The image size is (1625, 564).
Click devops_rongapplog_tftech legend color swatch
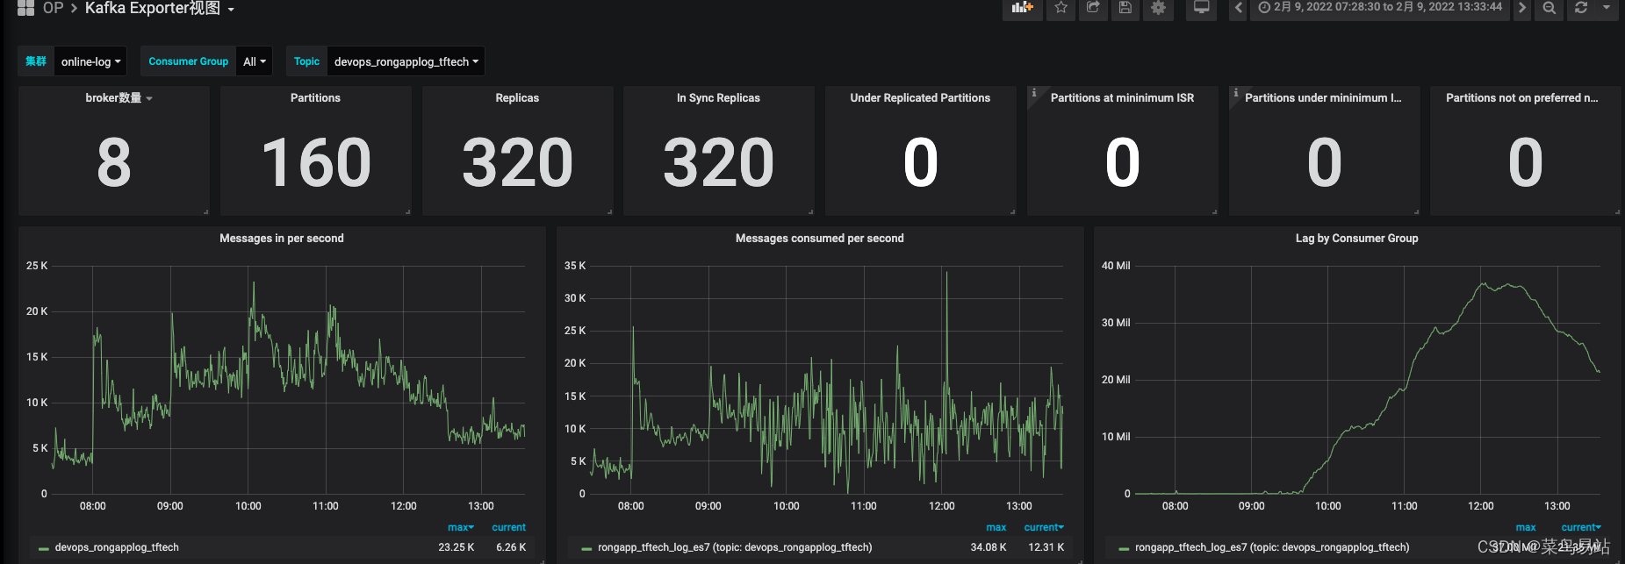[x=43, y=548]
